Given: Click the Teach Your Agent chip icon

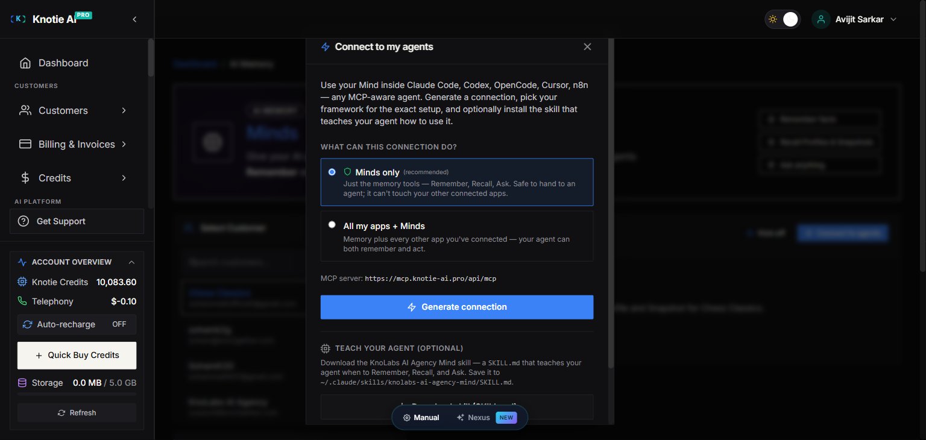Looking at the screenshot, I should coord(326,348).
